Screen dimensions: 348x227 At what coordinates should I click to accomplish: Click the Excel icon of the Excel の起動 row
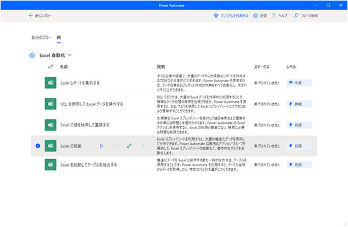point(51,146)
